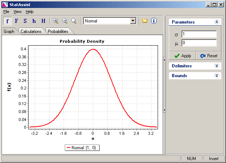This screenshot has height=163, width=226.
Task: Select the cumulative hazard 'H' button
Action: point(43,21)
